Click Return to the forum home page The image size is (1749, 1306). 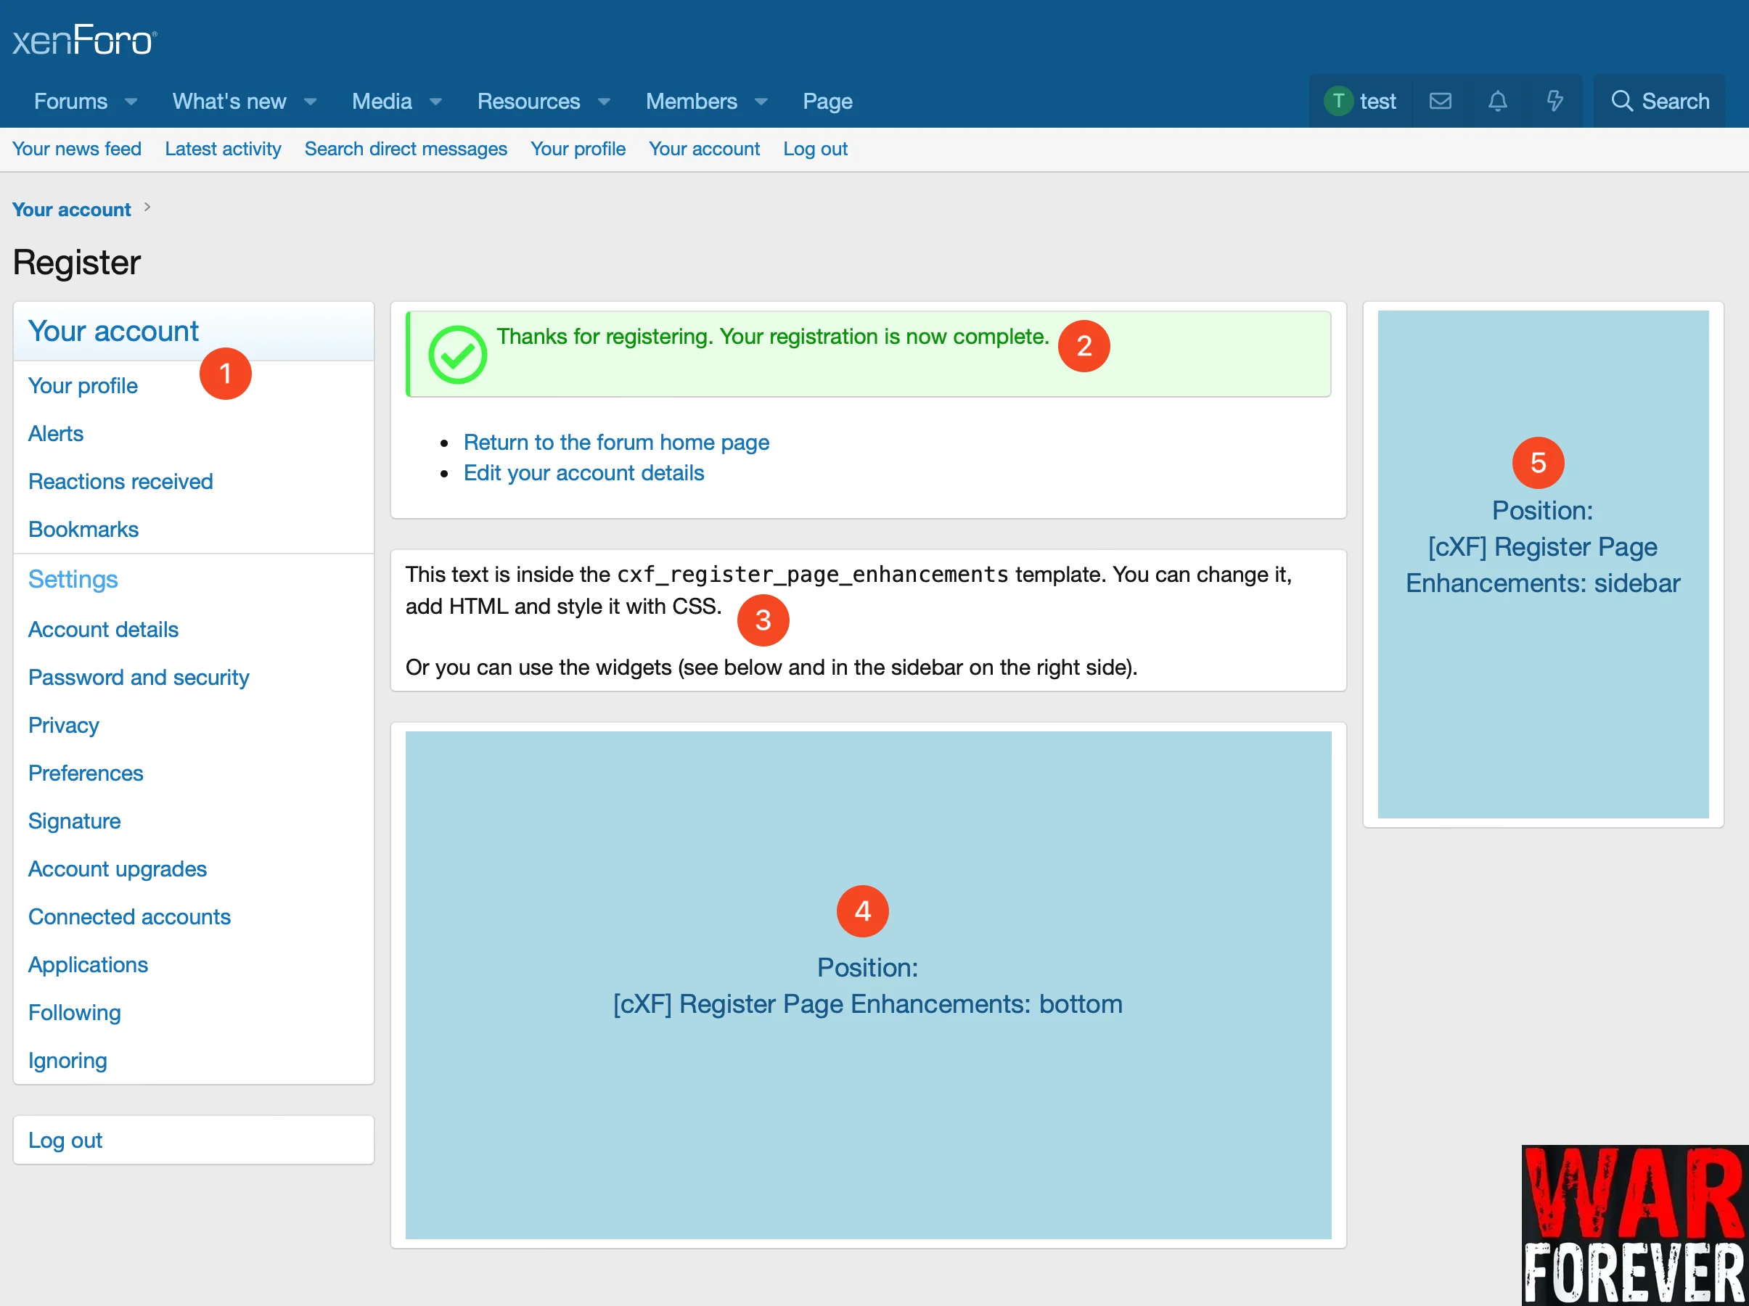tap(616, 442)
